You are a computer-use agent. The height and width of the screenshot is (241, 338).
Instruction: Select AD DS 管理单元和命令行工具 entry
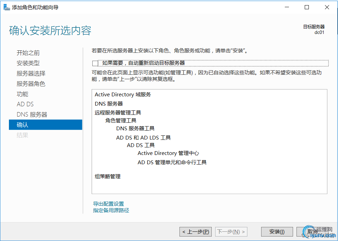point(172,162)
